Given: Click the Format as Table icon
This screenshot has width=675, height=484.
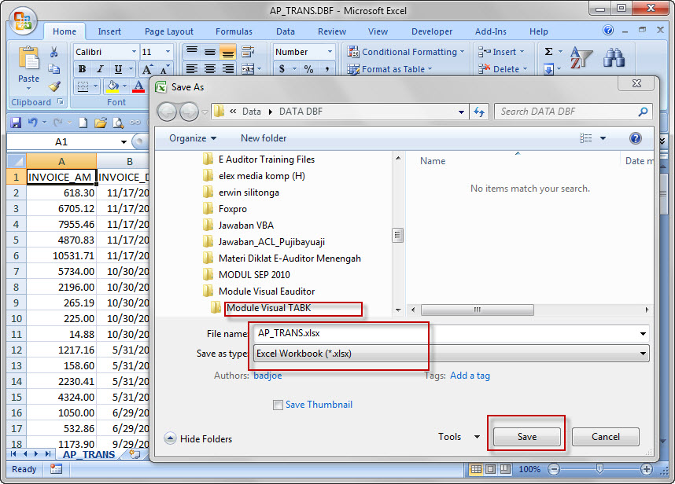Looking at the screenshot, I should 352,69.
